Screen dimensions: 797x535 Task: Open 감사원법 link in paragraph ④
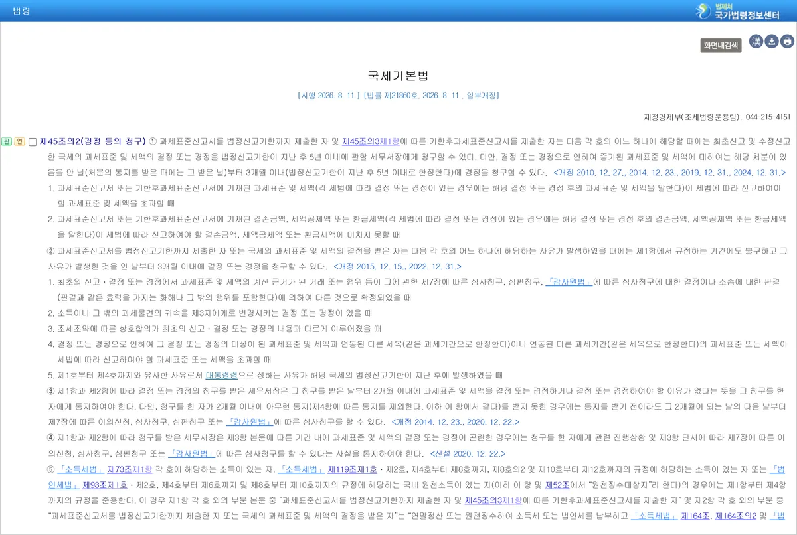192,453
